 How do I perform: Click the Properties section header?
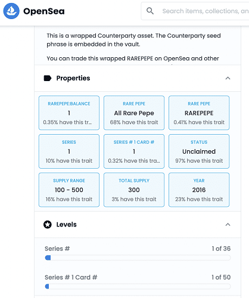[138, 78]
